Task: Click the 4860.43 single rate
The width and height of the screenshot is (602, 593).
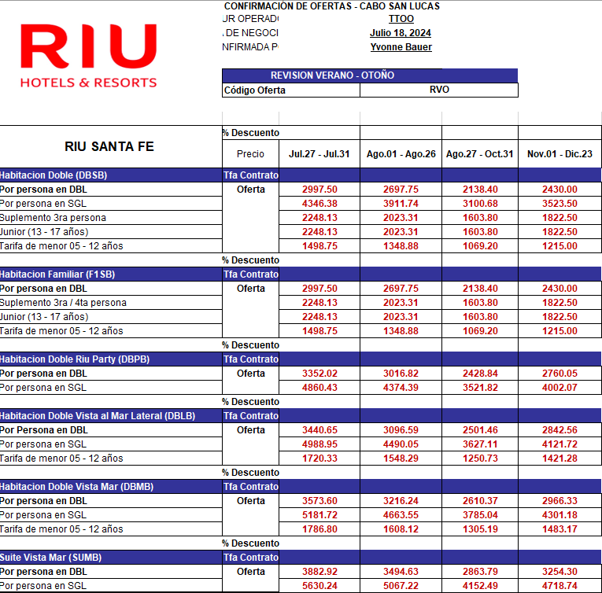Action: coord(319,388)
